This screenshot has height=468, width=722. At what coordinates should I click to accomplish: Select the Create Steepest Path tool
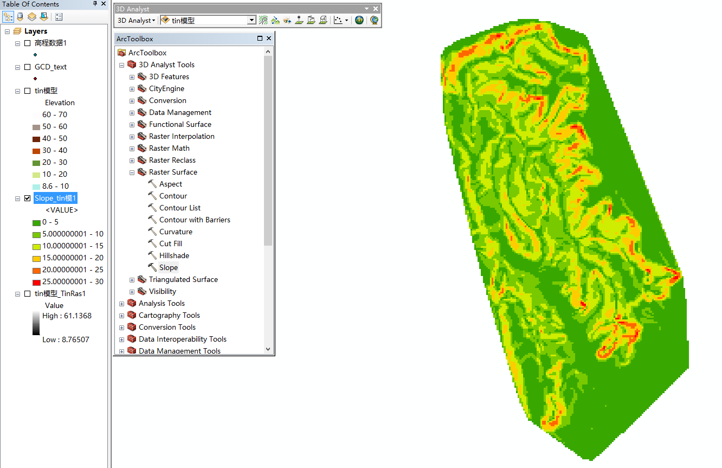point(275,20)
